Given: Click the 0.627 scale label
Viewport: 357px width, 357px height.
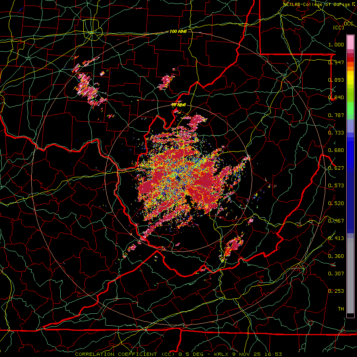Looking at the screenshot, I should coord(336,168).
